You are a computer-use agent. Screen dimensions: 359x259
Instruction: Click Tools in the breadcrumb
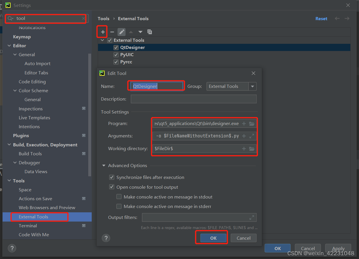104,18
